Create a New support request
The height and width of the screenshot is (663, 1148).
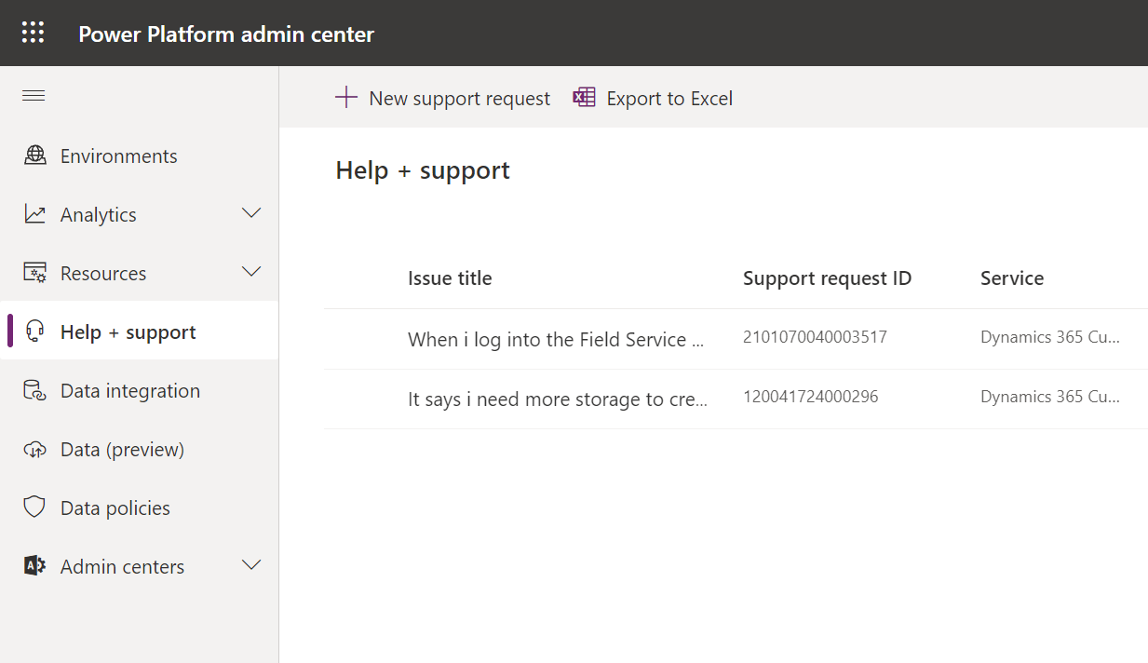pyautogui.click(x=443, y=98)
